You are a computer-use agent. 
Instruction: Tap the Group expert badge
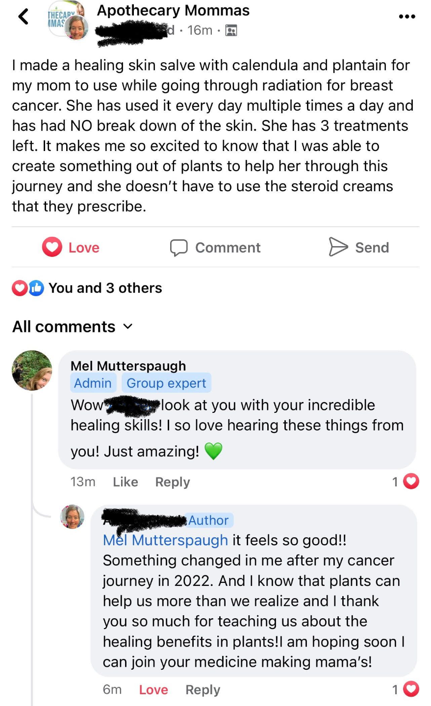[x=166, y=383]
